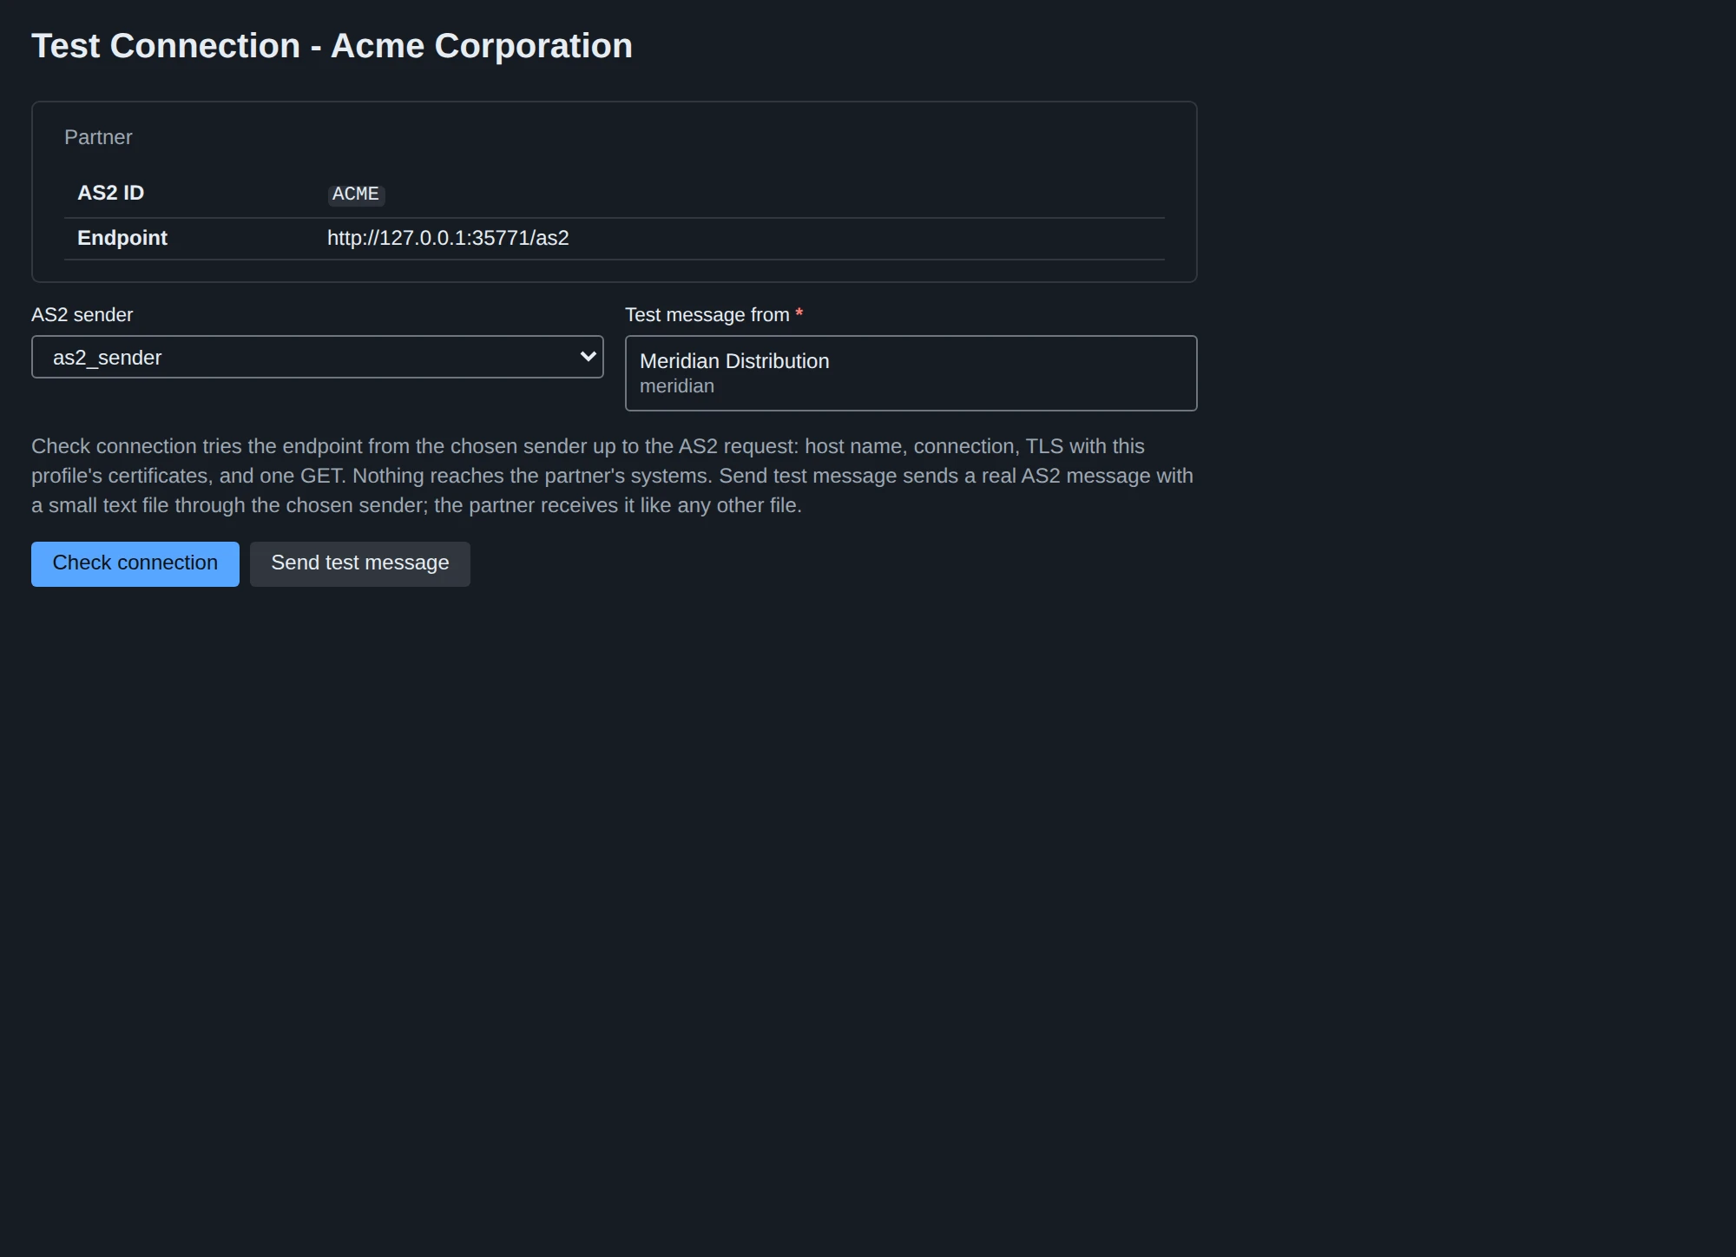Click the AS2 ID row label
The image size is (1736, 1257).
pyautogui.click(x=111, y=193)
